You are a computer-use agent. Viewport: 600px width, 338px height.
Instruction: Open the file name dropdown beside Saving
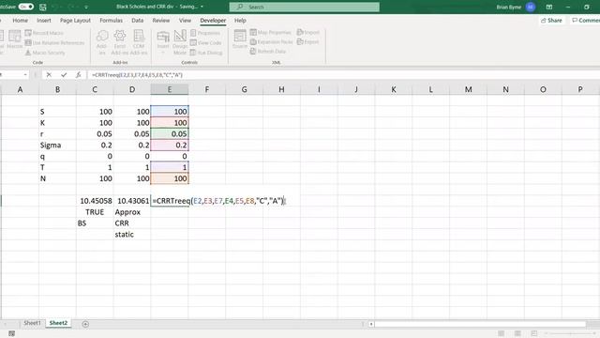[202, 7]
